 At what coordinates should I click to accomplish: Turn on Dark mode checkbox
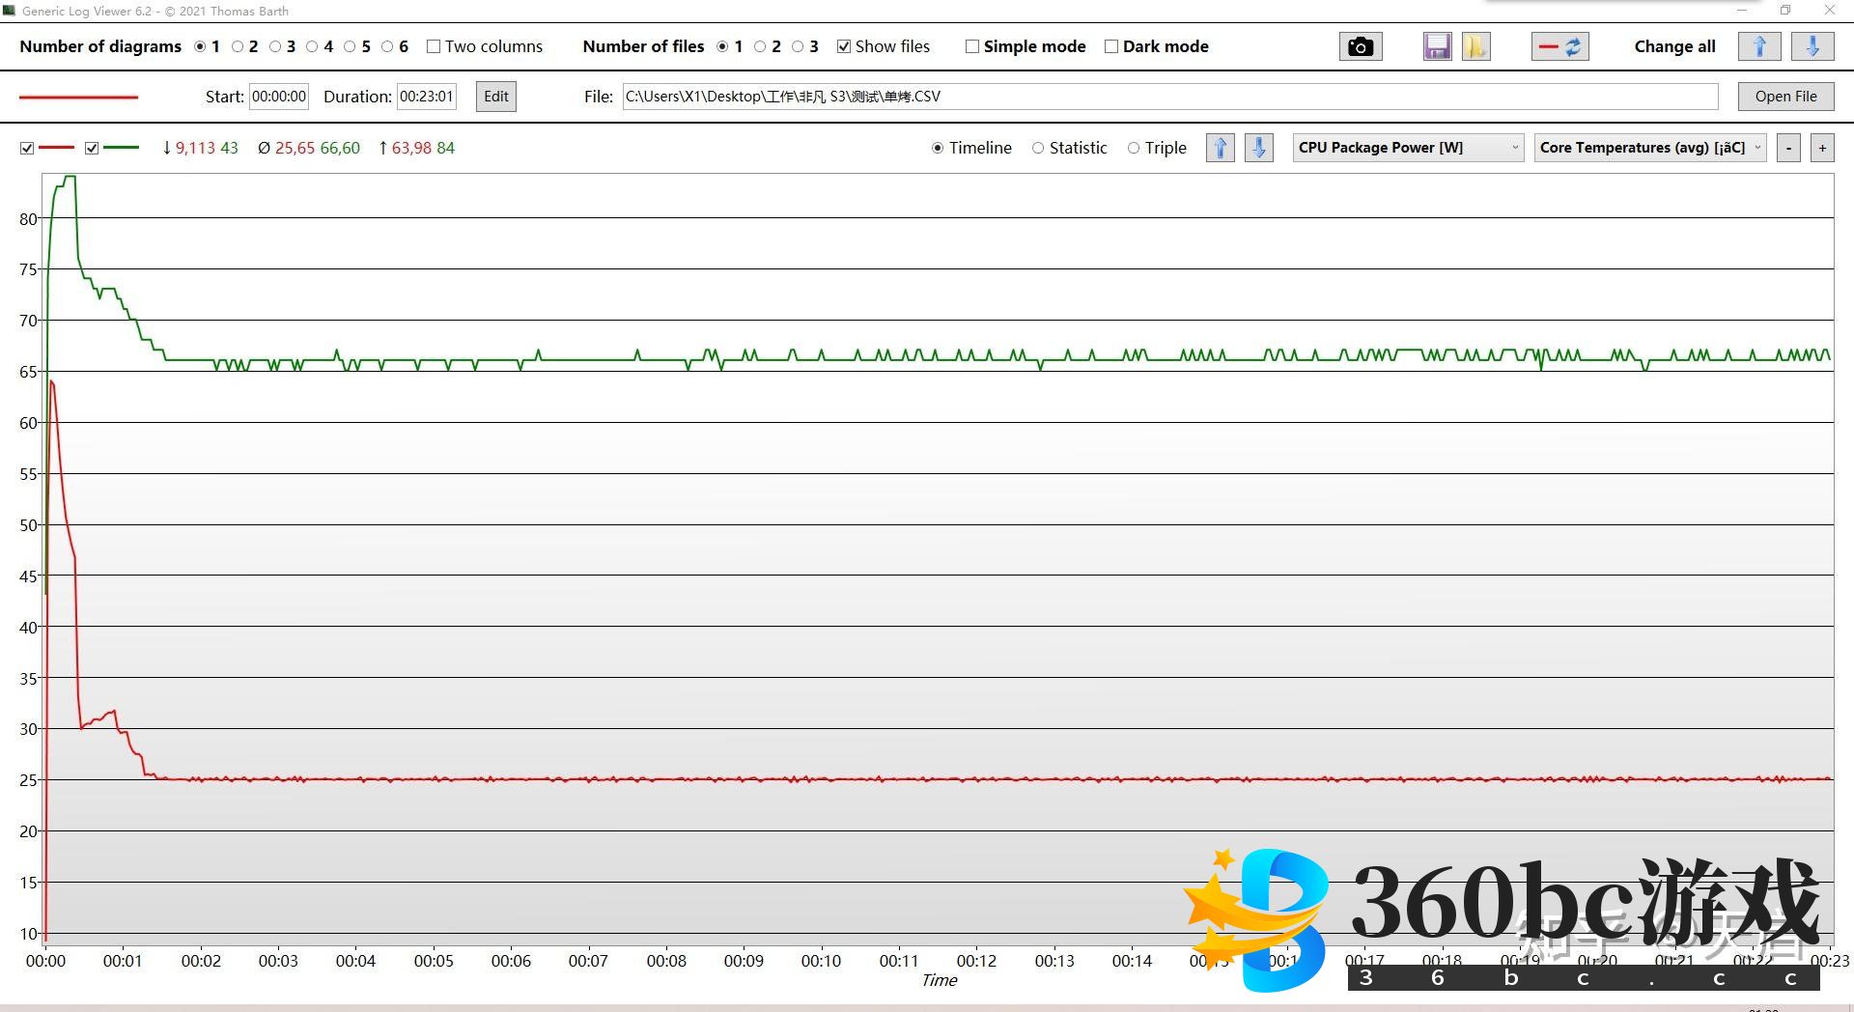[x=1111, y=46]
